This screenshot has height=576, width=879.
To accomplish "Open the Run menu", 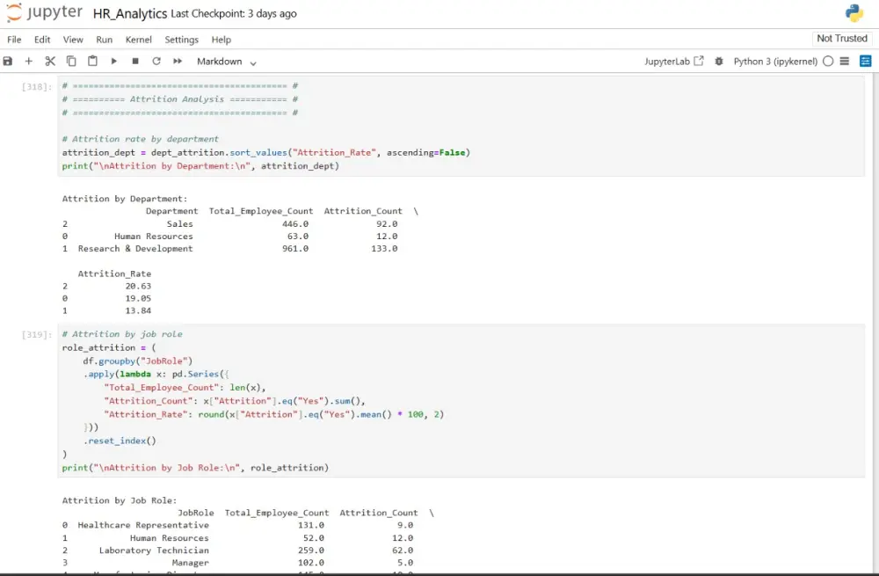I will pyautogui.click(x=104, y=40).
